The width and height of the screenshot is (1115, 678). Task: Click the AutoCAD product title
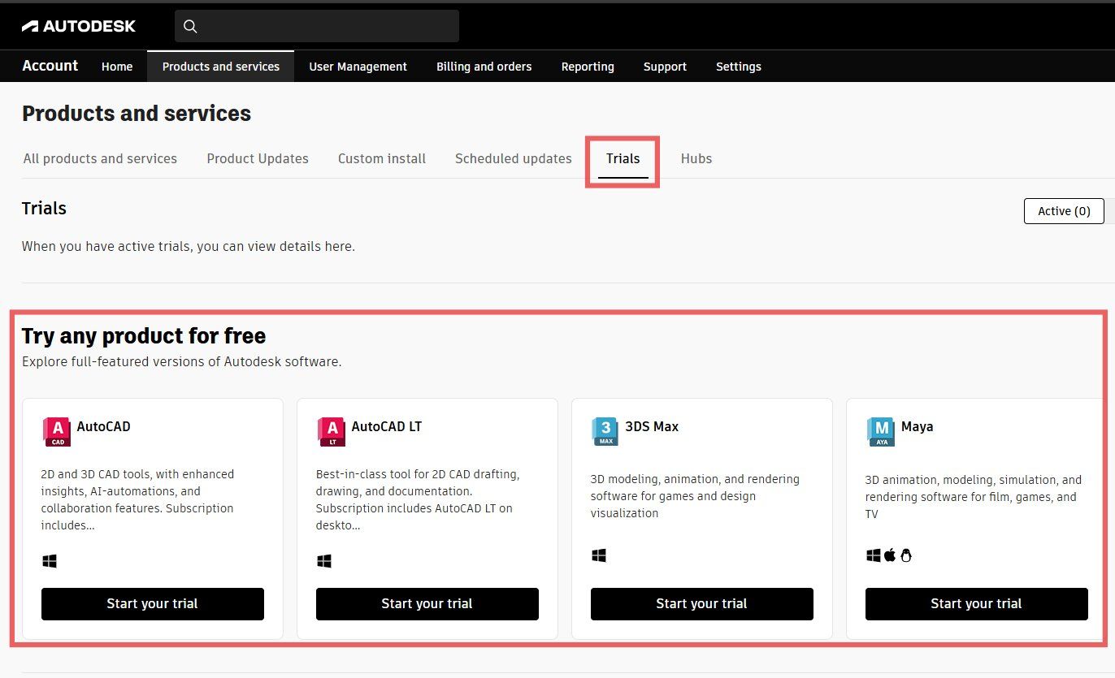click(103, 426)
